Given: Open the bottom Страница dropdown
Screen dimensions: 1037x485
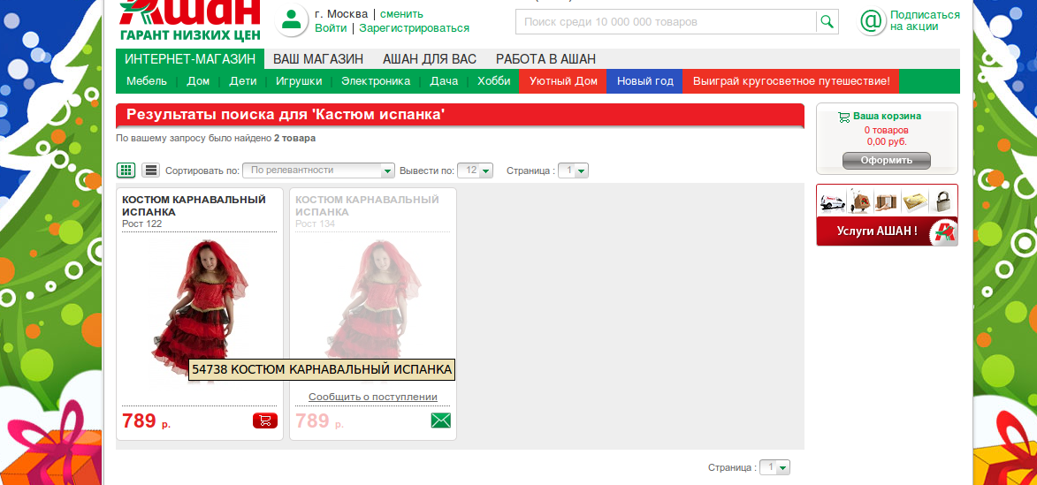Looking at the screenshot, I should [x=775, y=468].
